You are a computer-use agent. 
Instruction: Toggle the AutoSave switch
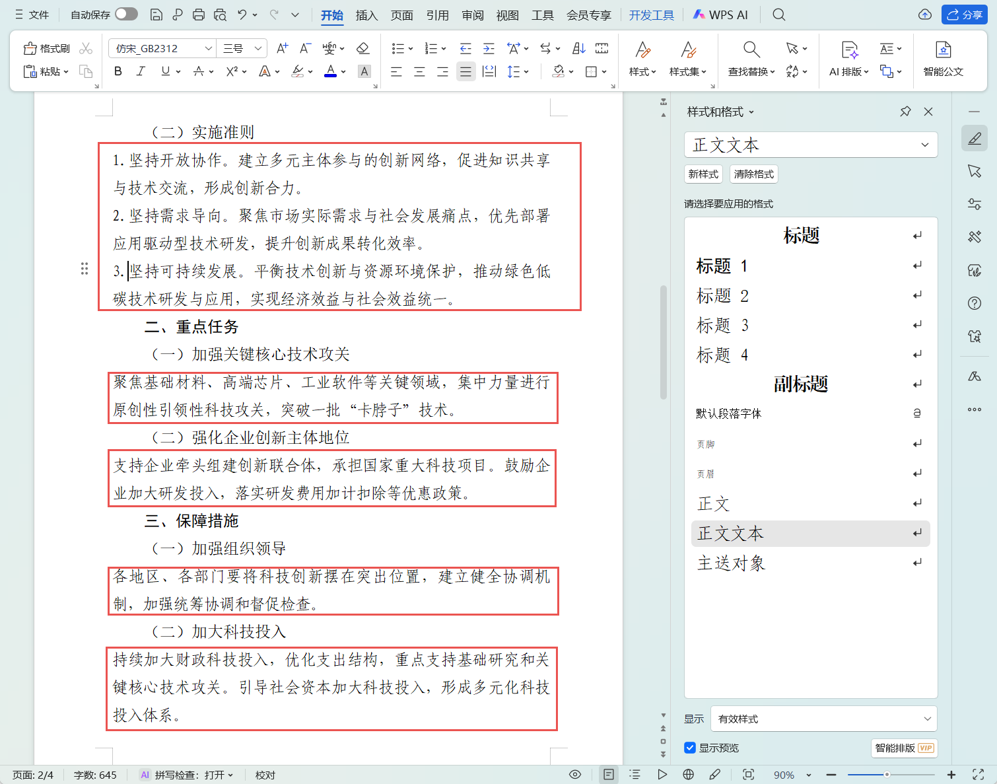[x=126, y=15]
